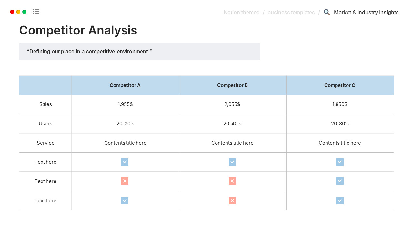Click the Competitor Analysis title
Viewport: 413px width, 232px height.
78,30
